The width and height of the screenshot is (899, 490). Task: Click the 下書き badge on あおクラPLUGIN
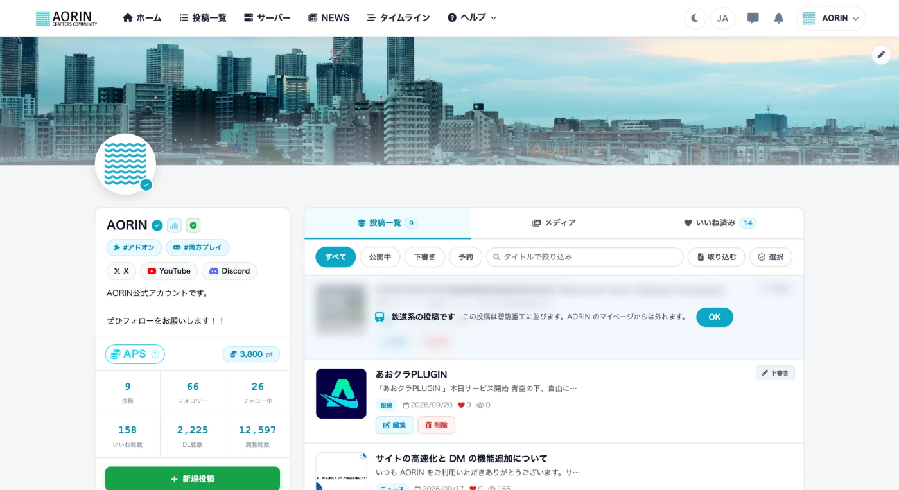(776, 373)
